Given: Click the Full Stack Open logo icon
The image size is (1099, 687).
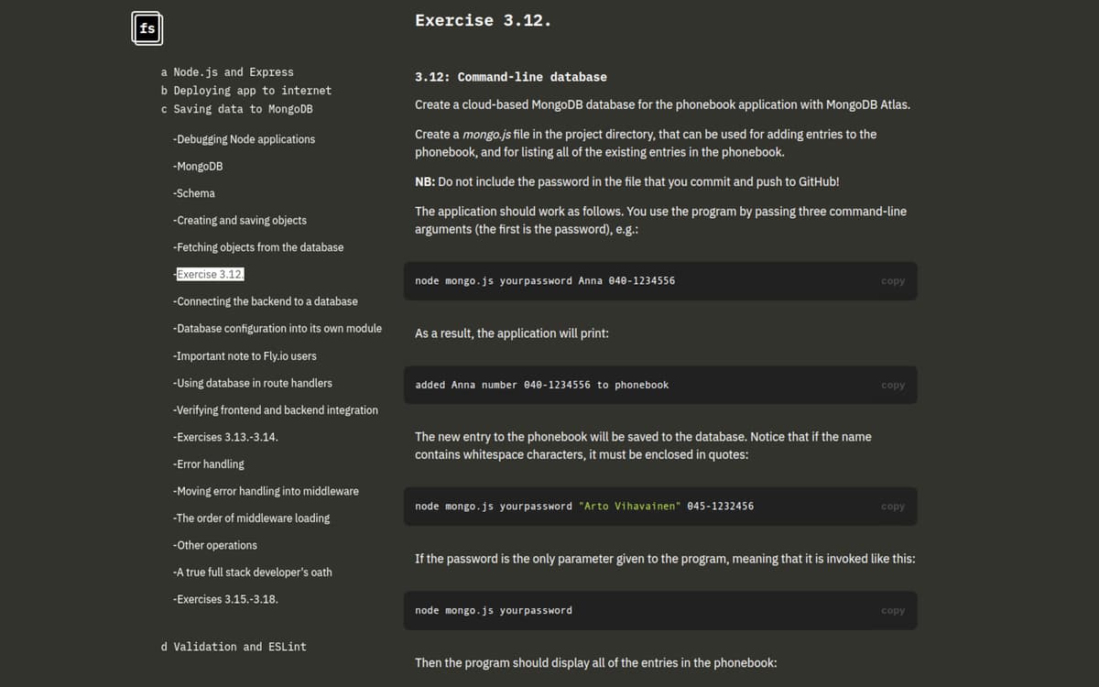Looking at the screenshot, I should (x=147, y=28).
